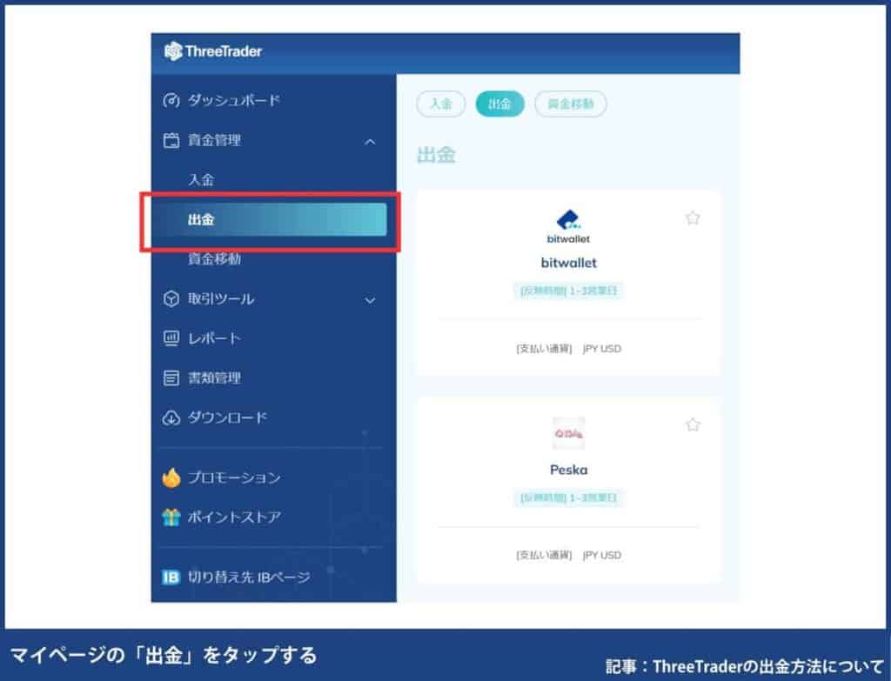Collapse the 資金管理 section chevron
This screenshot has width=891, height=681.
tap(370, 142)
